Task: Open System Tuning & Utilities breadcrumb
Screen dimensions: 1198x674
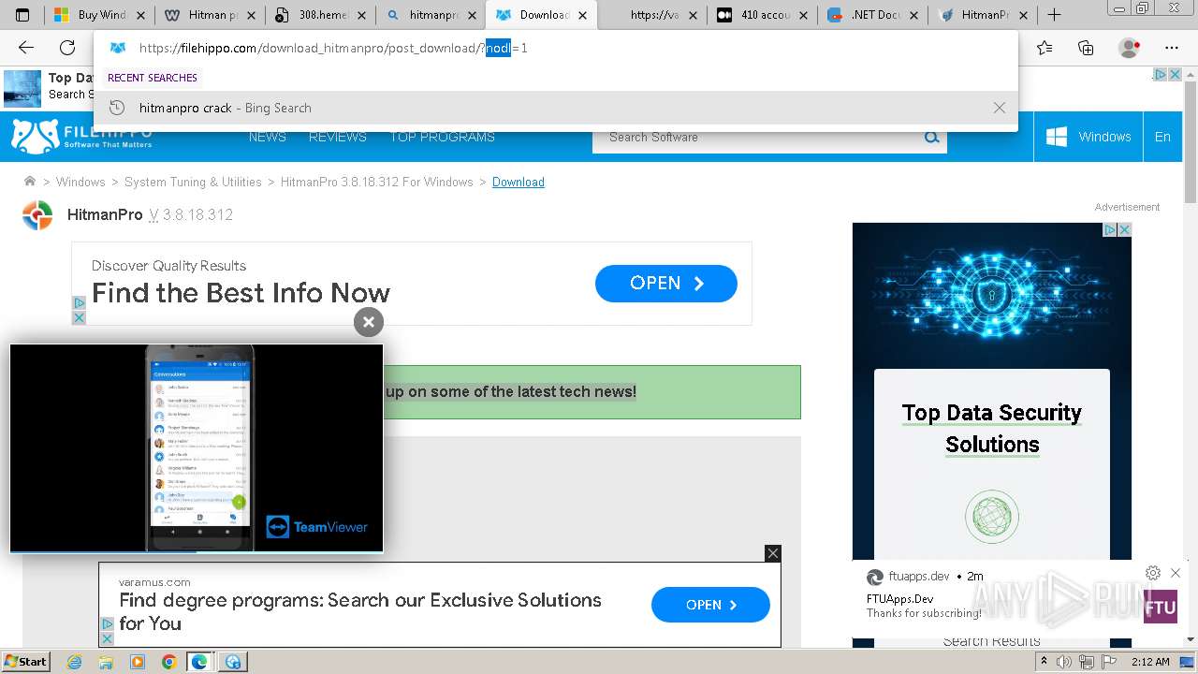Action: (x=193, y=182)
